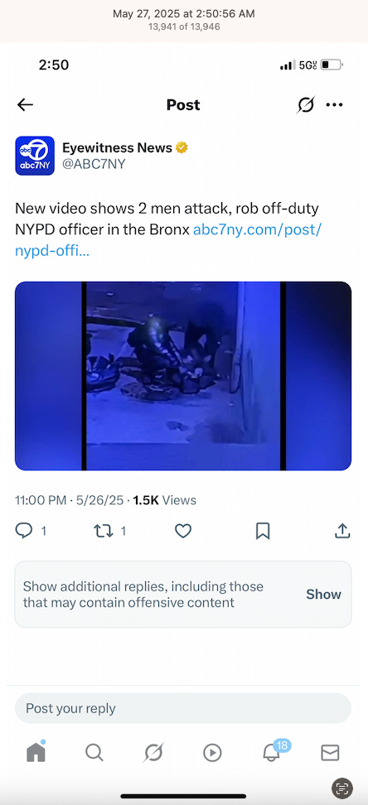The width and height of the screenshot is (368, 805).
Task: Repost using the retweet arrows icon
Action: pyautogui.click(x=104, y=530)
